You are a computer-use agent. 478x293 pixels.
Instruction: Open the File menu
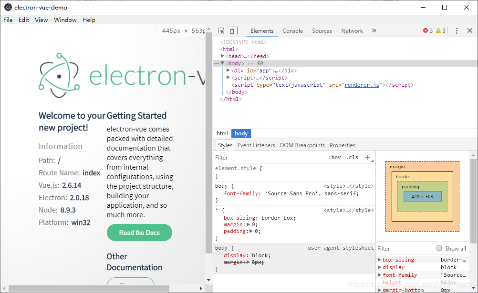tap(8, 20)
